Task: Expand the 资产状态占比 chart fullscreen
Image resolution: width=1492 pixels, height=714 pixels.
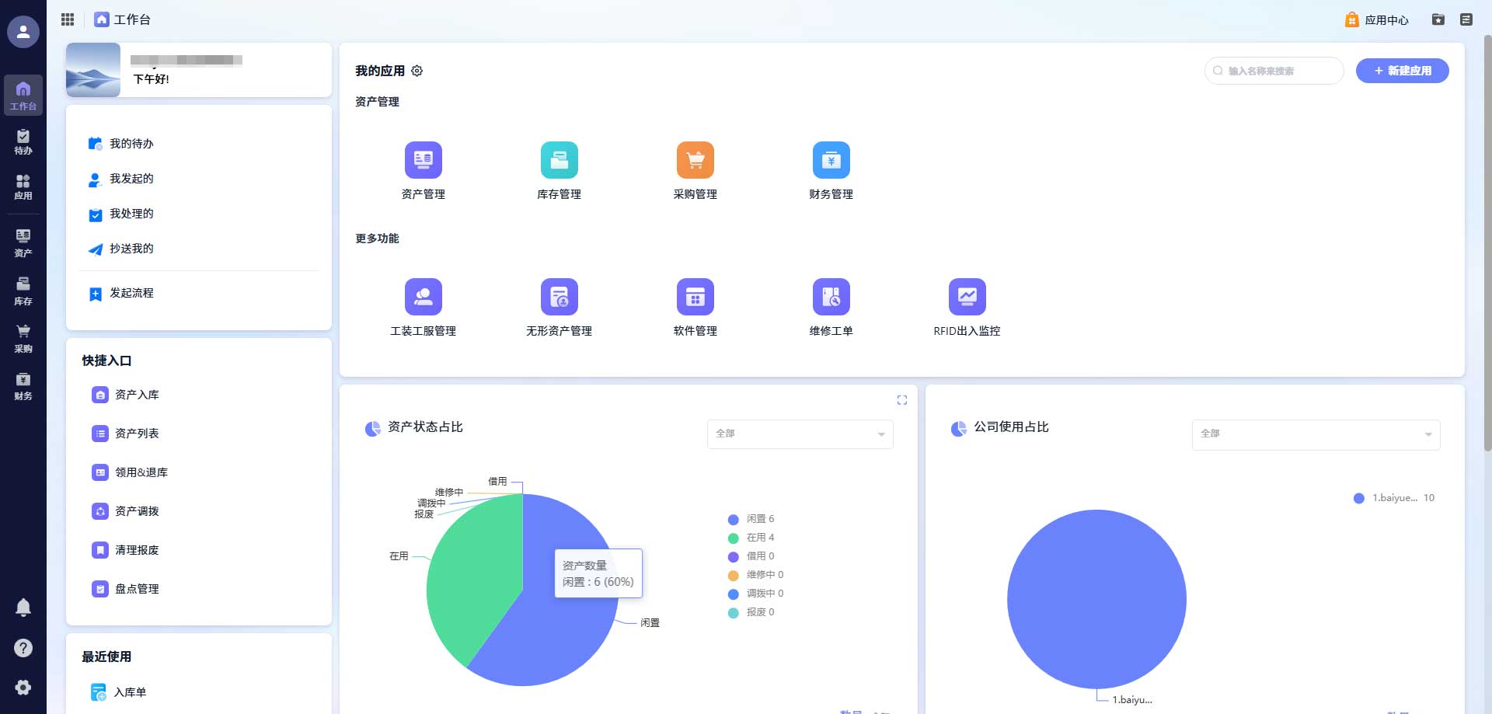Action: (902, 400)
